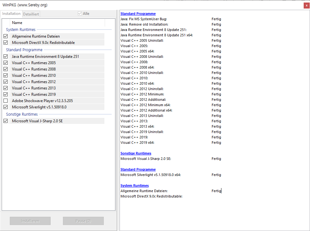The image size is (310, 231).
Task: Select the Visual C++ Runtimes 2005 row
Action: (57, 63)
